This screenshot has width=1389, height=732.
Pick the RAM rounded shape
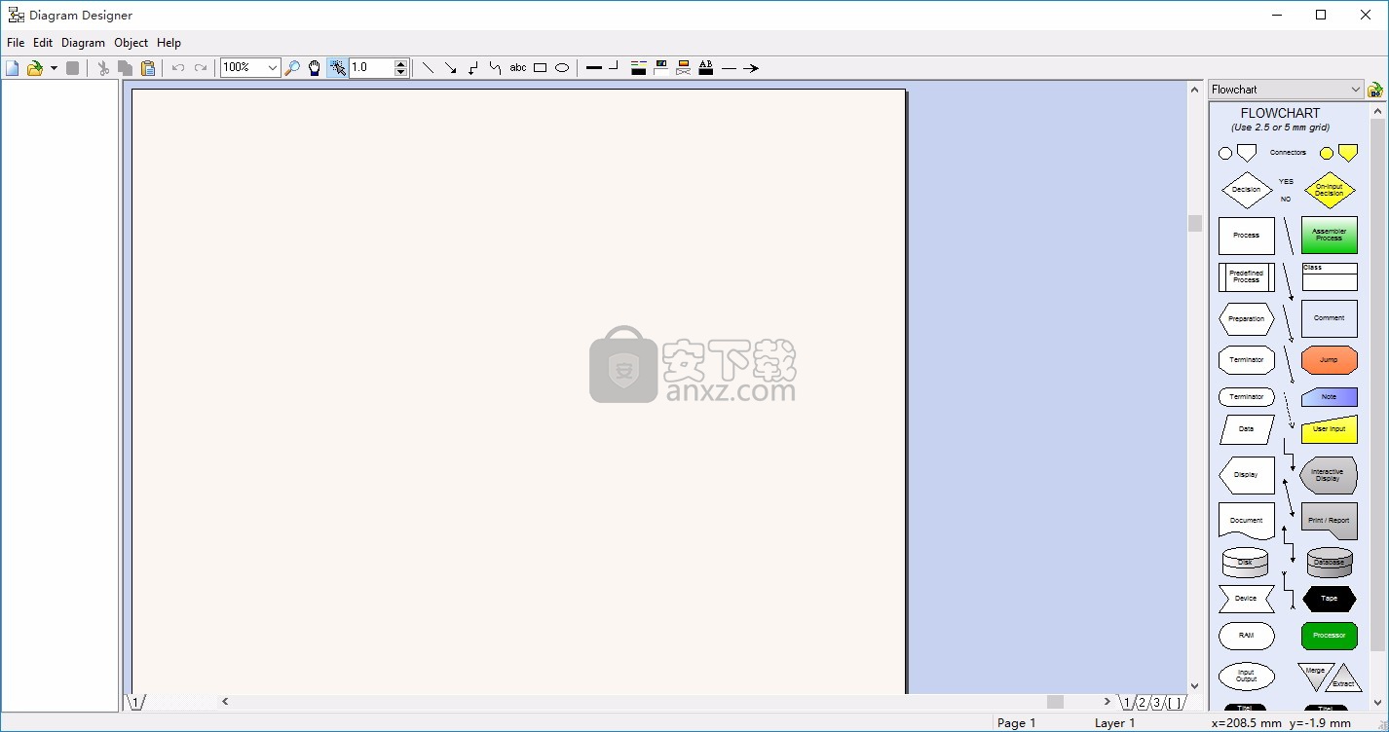tap(1247, 636)
